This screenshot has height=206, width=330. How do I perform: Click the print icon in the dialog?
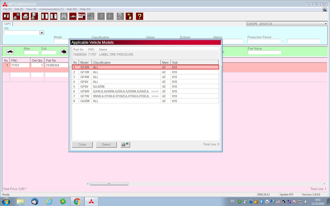pos(125,145)
